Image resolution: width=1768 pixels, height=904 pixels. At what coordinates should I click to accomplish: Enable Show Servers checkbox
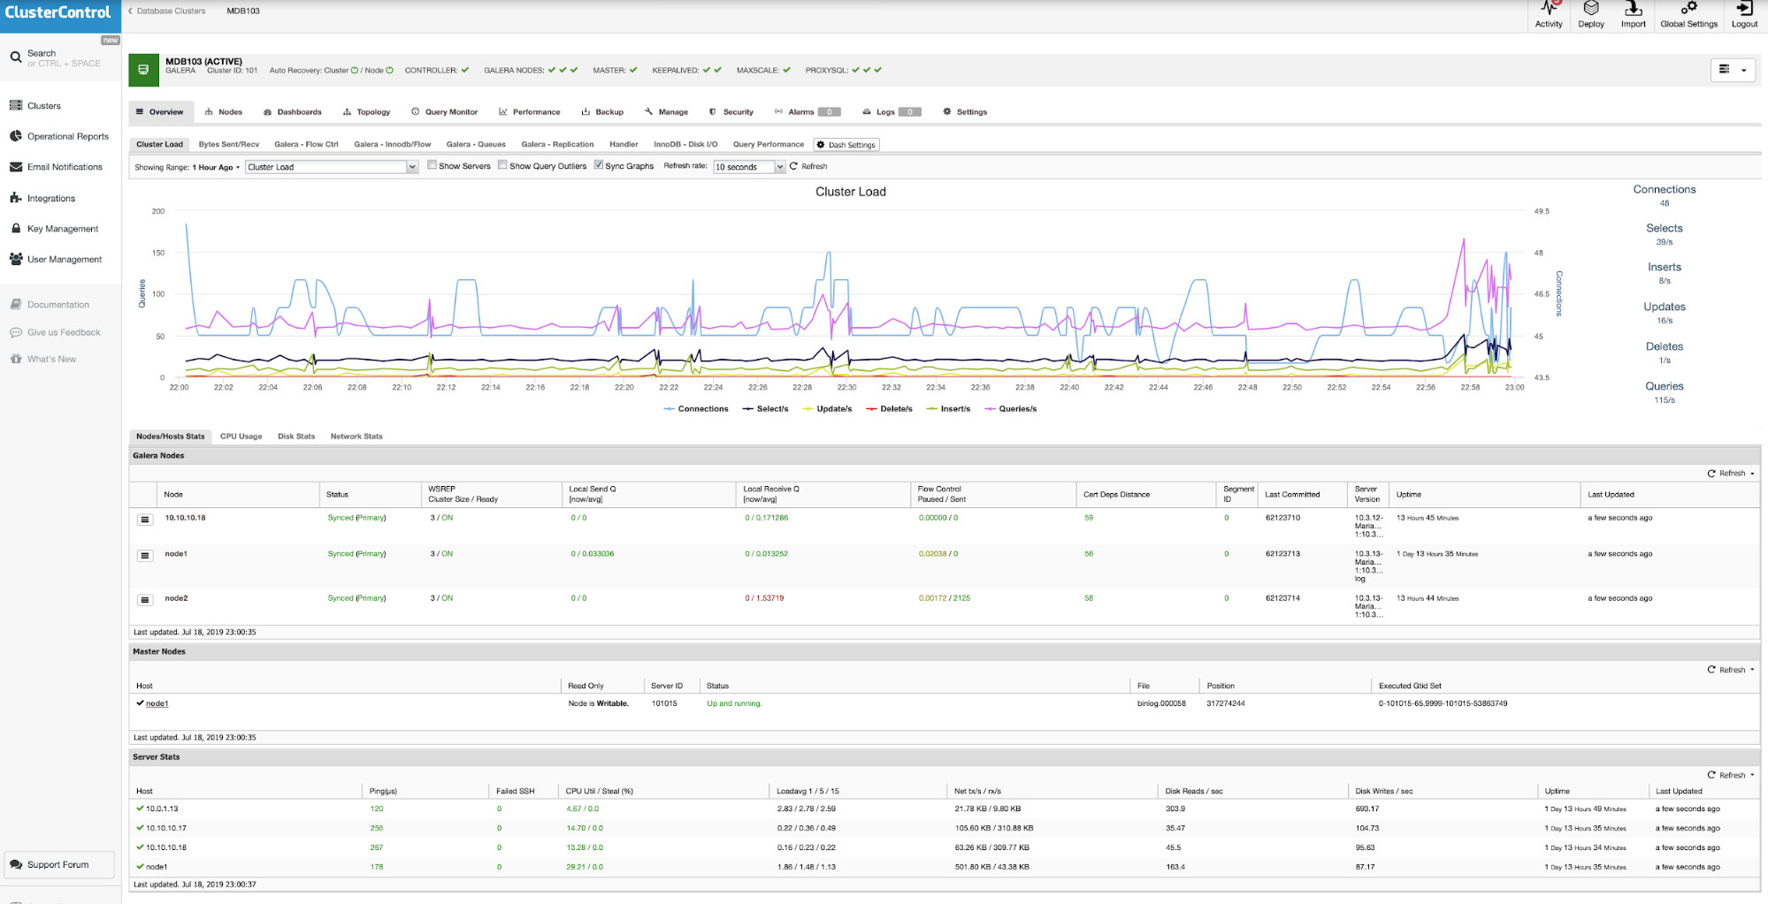pos(432,165)
